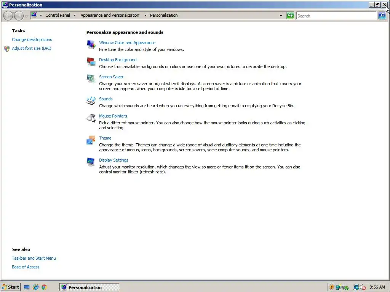Open the Desktop Background link
The width and height of the screenshot is (390, 292).
click(118, 60)
